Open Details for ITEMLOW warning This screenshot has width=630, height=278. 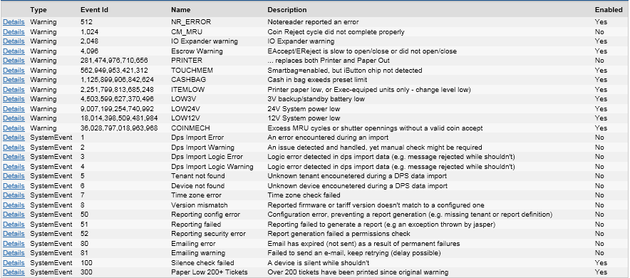point(14,90)
